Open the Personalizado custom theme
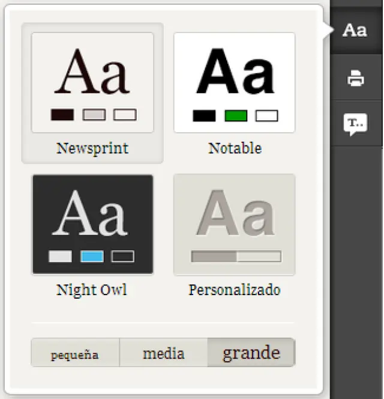384x399 pixels. point(235,224)
